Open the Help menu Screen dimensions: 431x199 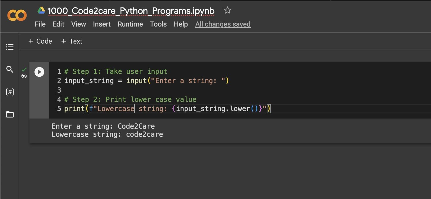(181, 24)
